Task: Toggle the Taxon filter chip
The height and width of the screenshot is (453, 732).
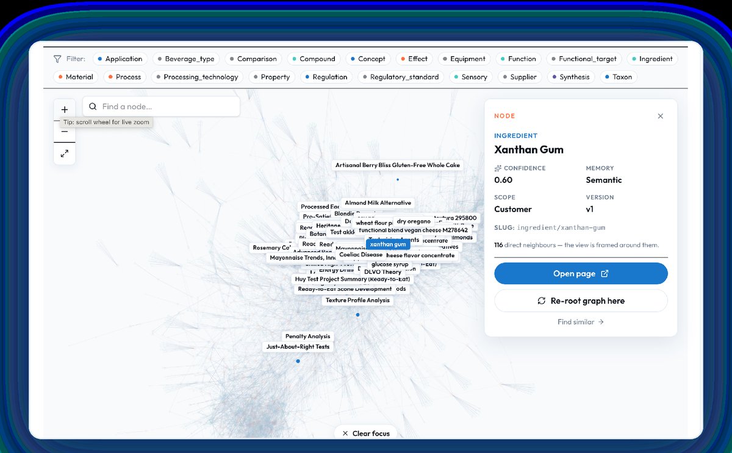Action: (x=619, y=77)
